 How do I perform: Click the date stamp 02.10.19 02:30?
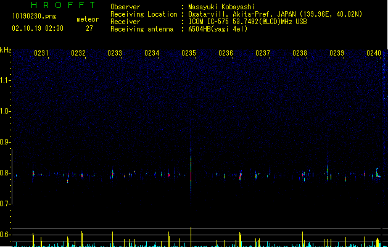(38, 28)
